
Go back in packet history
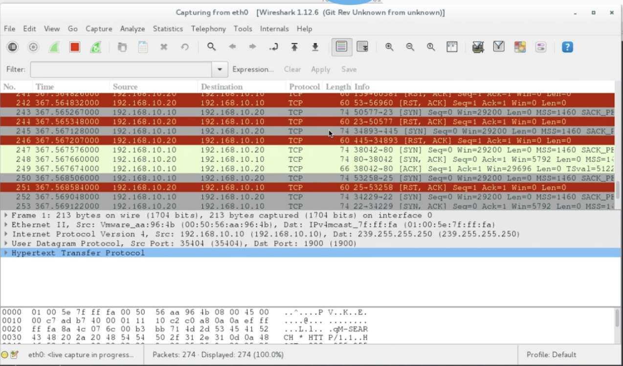[x=232, y=47]
